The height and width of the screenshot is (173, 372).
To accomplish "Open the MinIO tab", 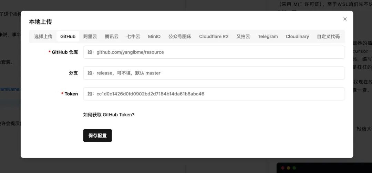I will click(154, 36).
